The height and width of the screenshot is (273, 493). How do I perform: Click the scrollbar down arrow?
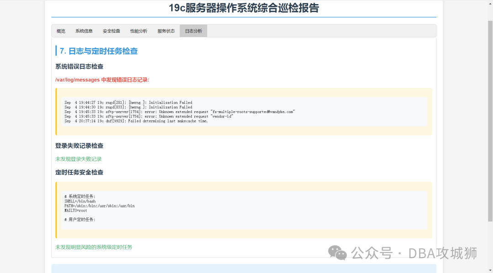pos(490,270)
